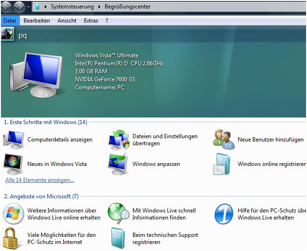Open the Ansicht menu

tap(67, 21)
